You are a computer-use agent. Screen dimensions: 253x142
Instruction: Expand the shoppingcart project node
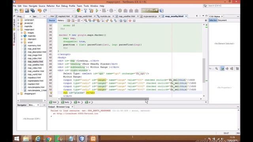click(x=19, y=94)
